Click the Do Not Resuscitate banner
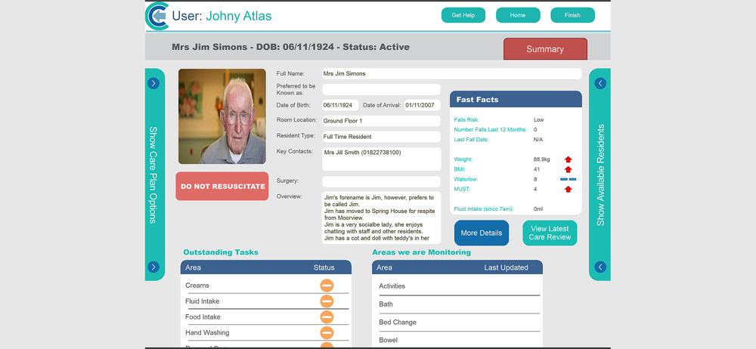The height and width of the screenshot is (349, 756). (x=222, y=186)
